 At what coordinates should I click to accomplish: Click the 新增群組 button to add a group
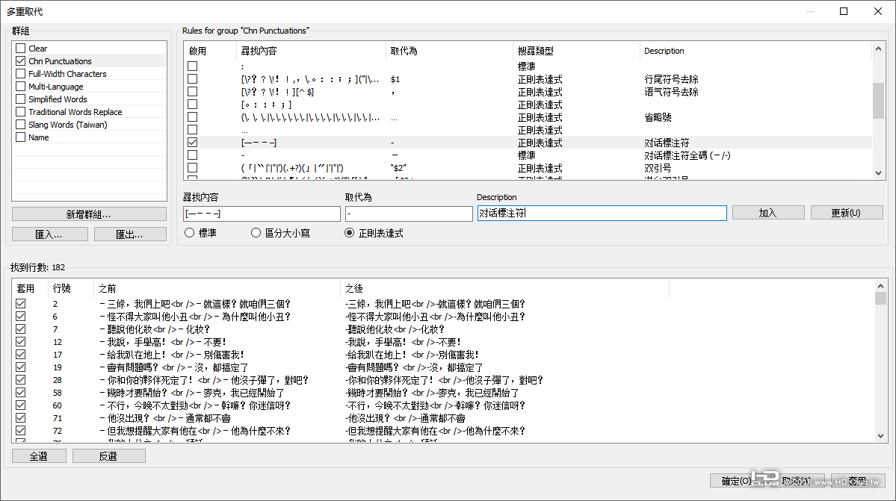(x=89, y=214)
